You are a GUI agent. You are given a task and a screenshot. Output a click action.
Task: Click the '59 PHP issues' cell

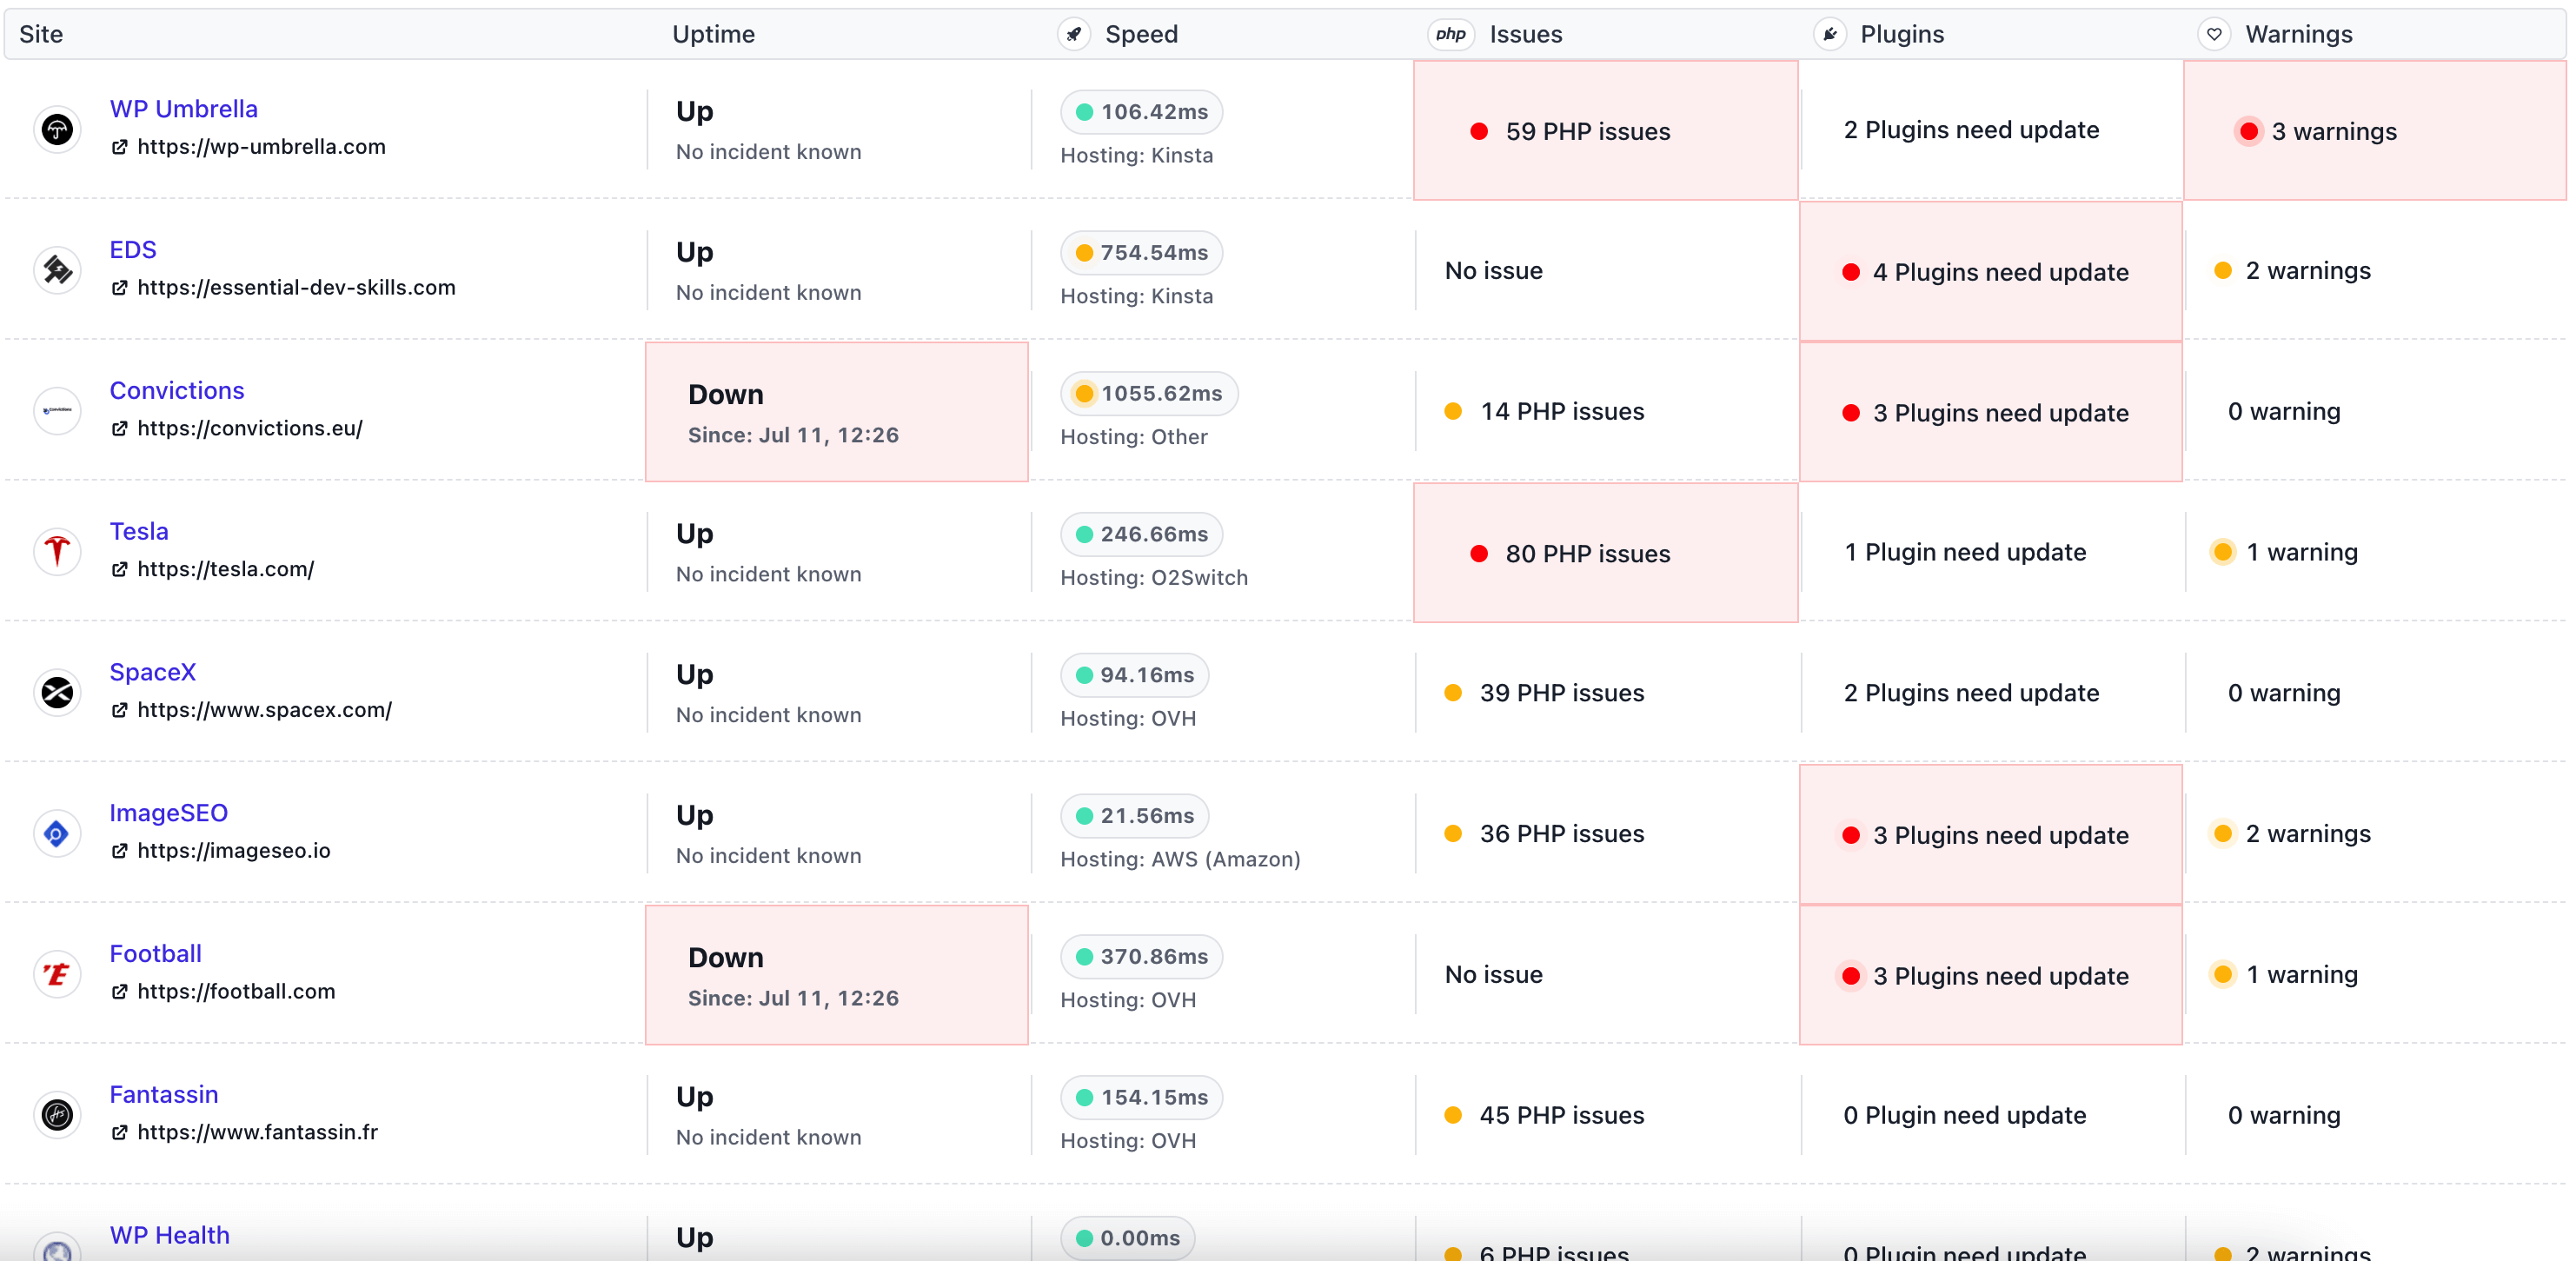coord(1605,130)
